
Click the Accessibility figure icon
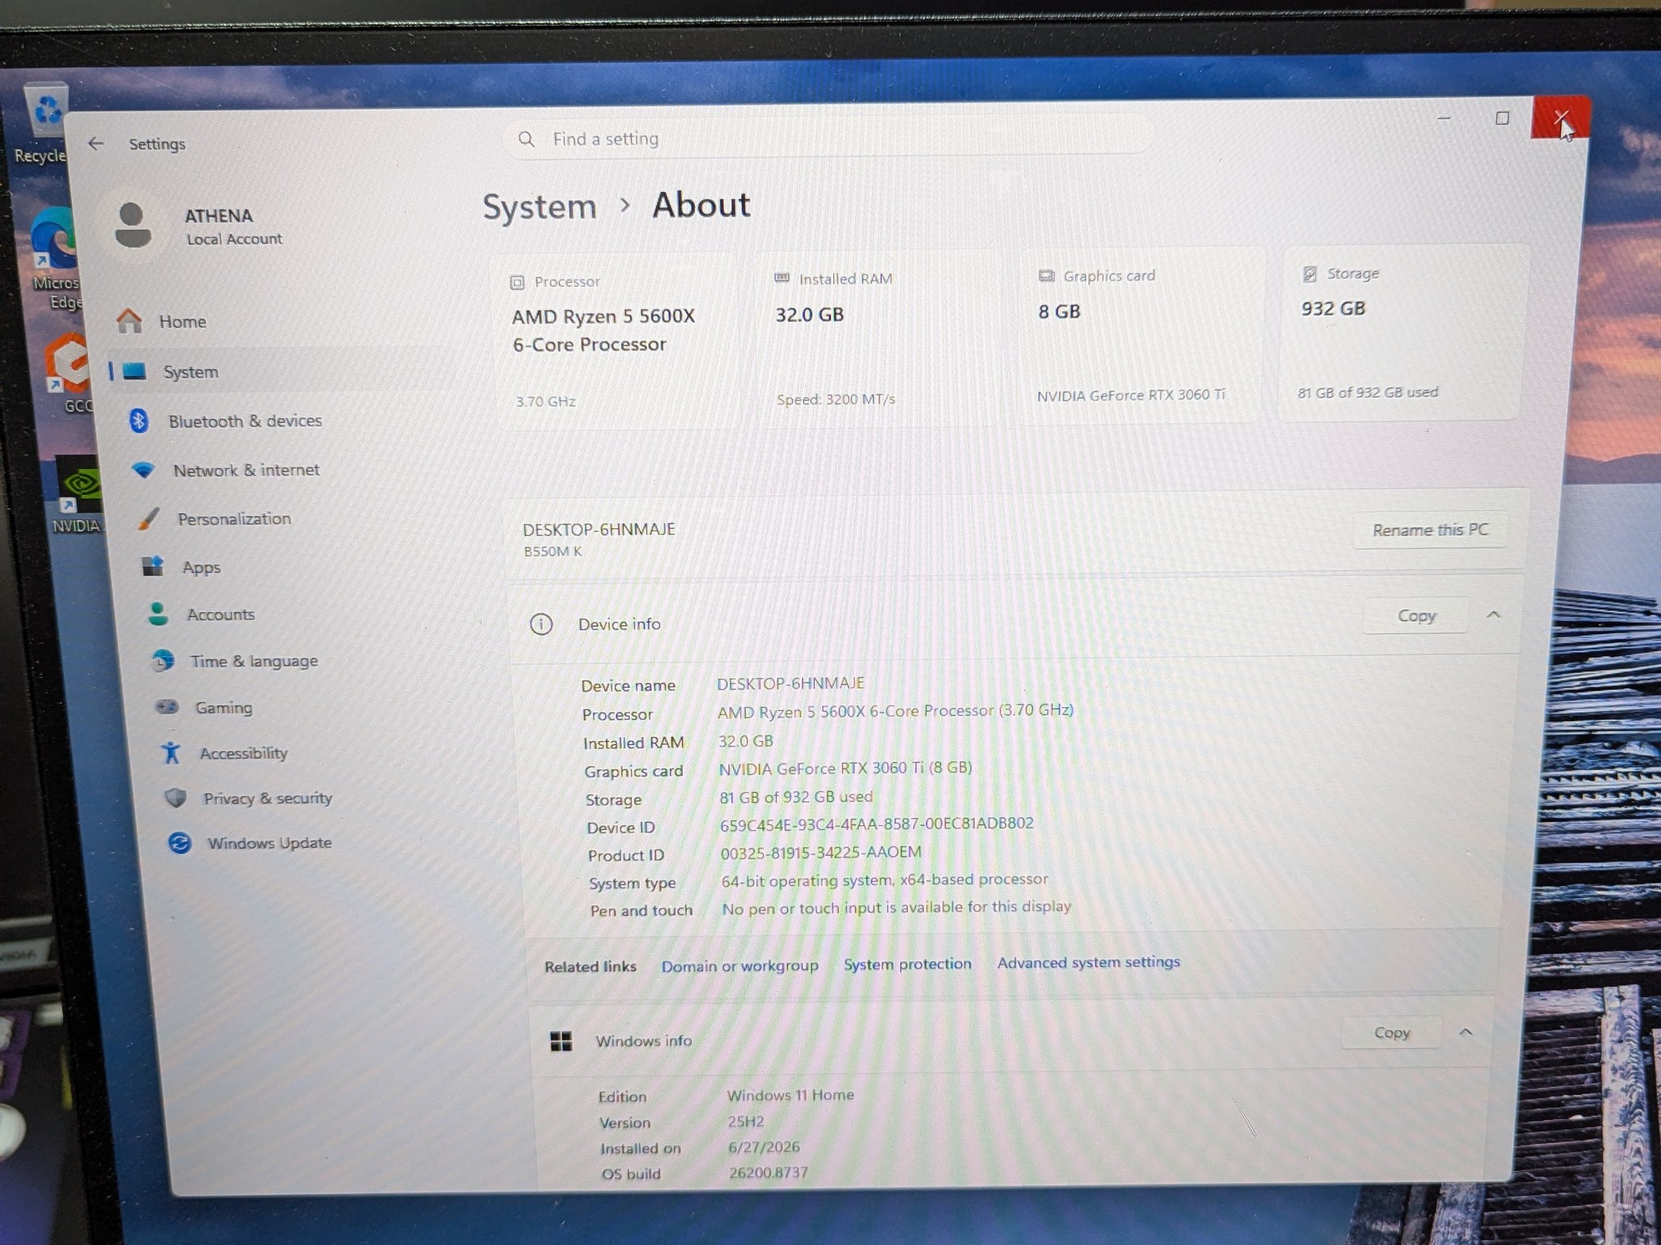coord(171,753)
